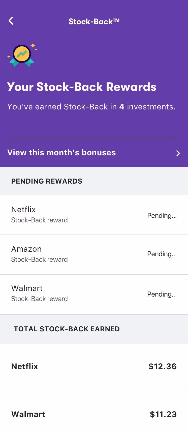Select the Total Stock-Back Earned section header
This screenshot has height=434, width=188.
tap(67, 329)
